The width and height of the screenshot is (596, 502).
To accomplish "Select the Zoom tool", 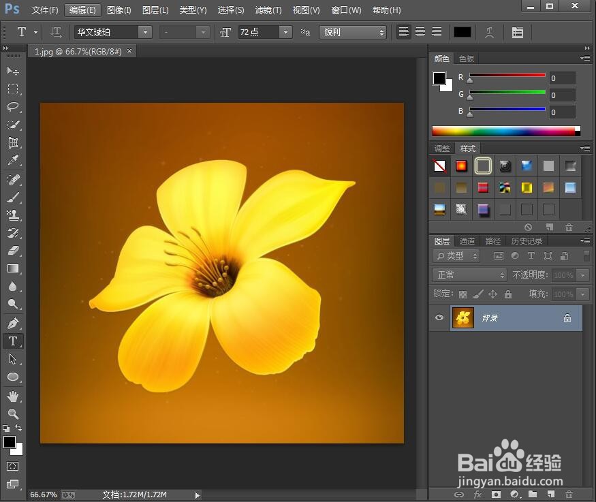I will point(13,414).
